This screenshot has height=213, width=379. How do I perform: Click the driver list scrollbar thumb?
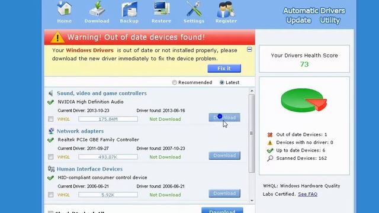pyautogui.click(x=252, y=133)
